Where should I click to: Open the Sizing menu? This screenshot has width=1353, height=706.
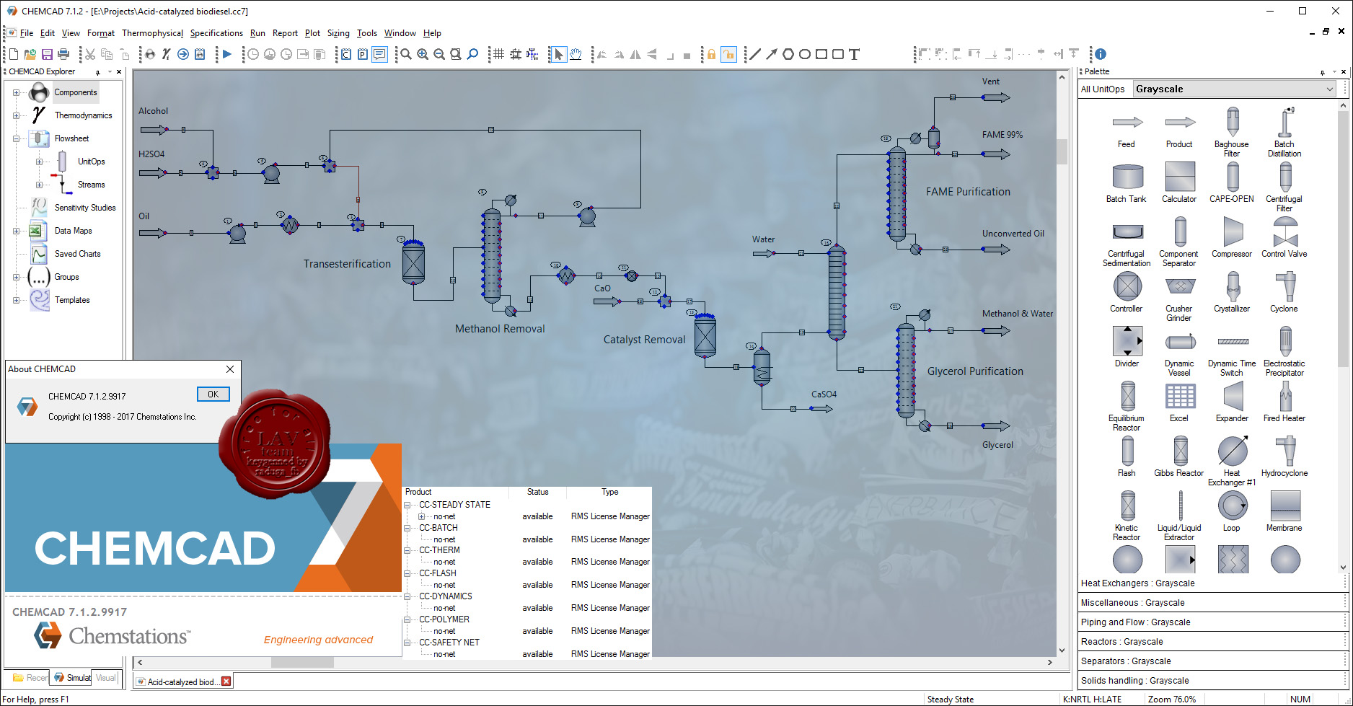(x=338, y=33)
